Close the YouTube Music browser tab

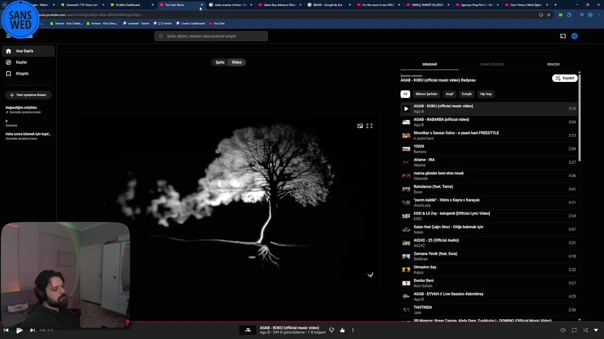(x=201, y=5)
